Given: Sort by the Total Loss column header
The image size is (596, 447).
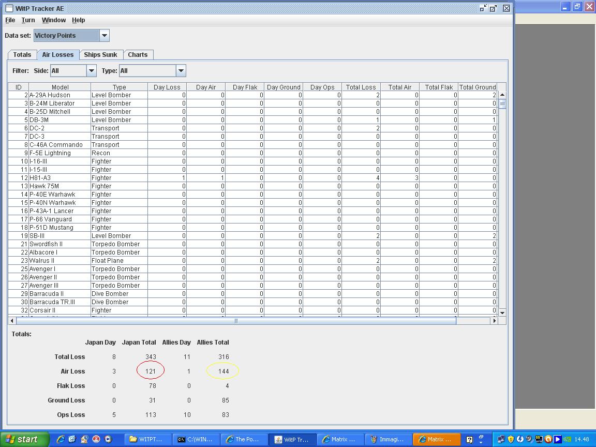Looking at the screenshot, I should [x=361, y=87].
